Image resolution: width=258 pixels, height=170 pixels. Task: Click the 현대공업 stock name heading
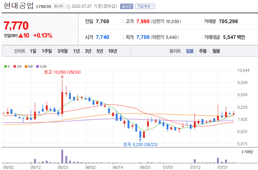(18, 6)
